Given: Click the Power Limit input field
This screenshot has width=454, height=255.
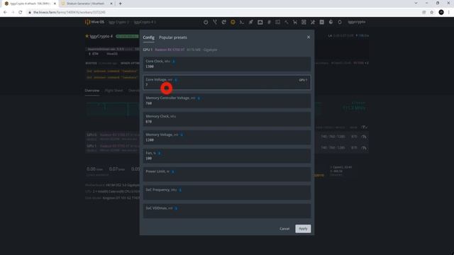Looking at the screenshot, I should click(x=227, y=174).
